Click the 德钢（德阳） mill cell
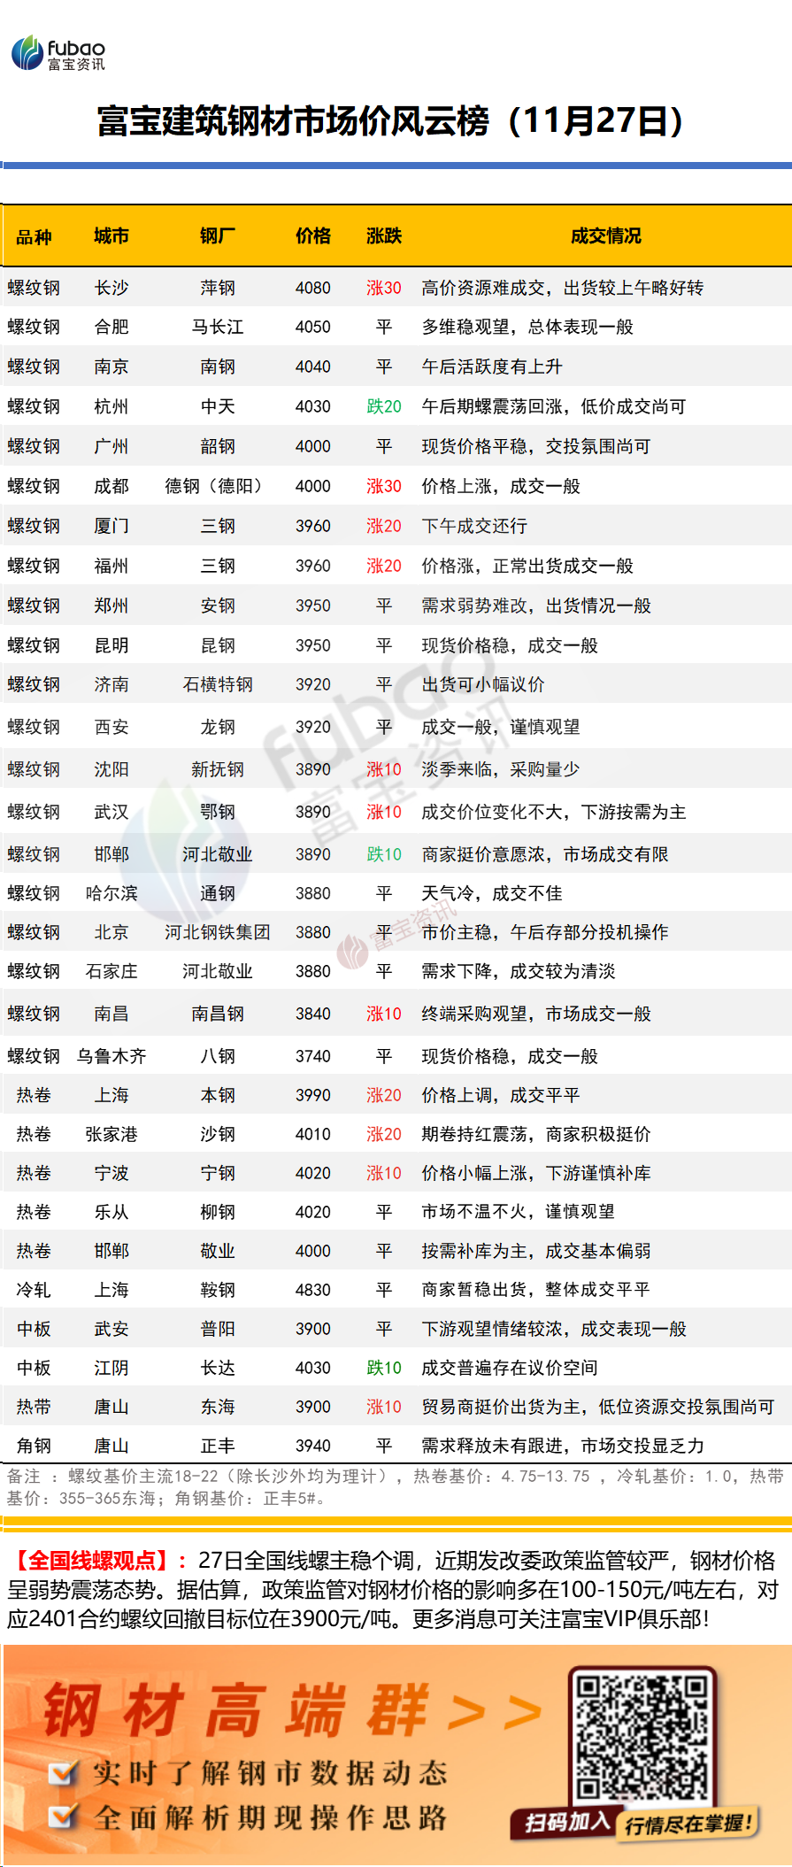Image resolution: width=792 pixels, height=1867 pixels. pyautogui.click(x=218, y=486)
